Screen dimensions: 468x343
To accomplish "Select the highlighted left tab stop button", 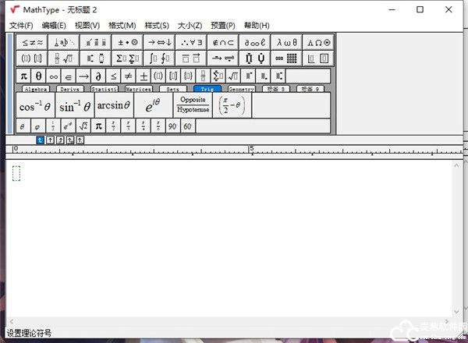I will (41, 140).
